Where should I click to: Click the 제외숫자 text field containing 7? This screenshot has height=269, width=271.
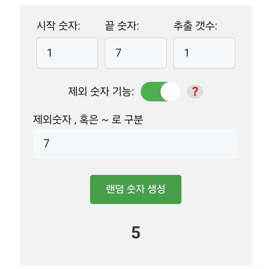coord(135,144)
